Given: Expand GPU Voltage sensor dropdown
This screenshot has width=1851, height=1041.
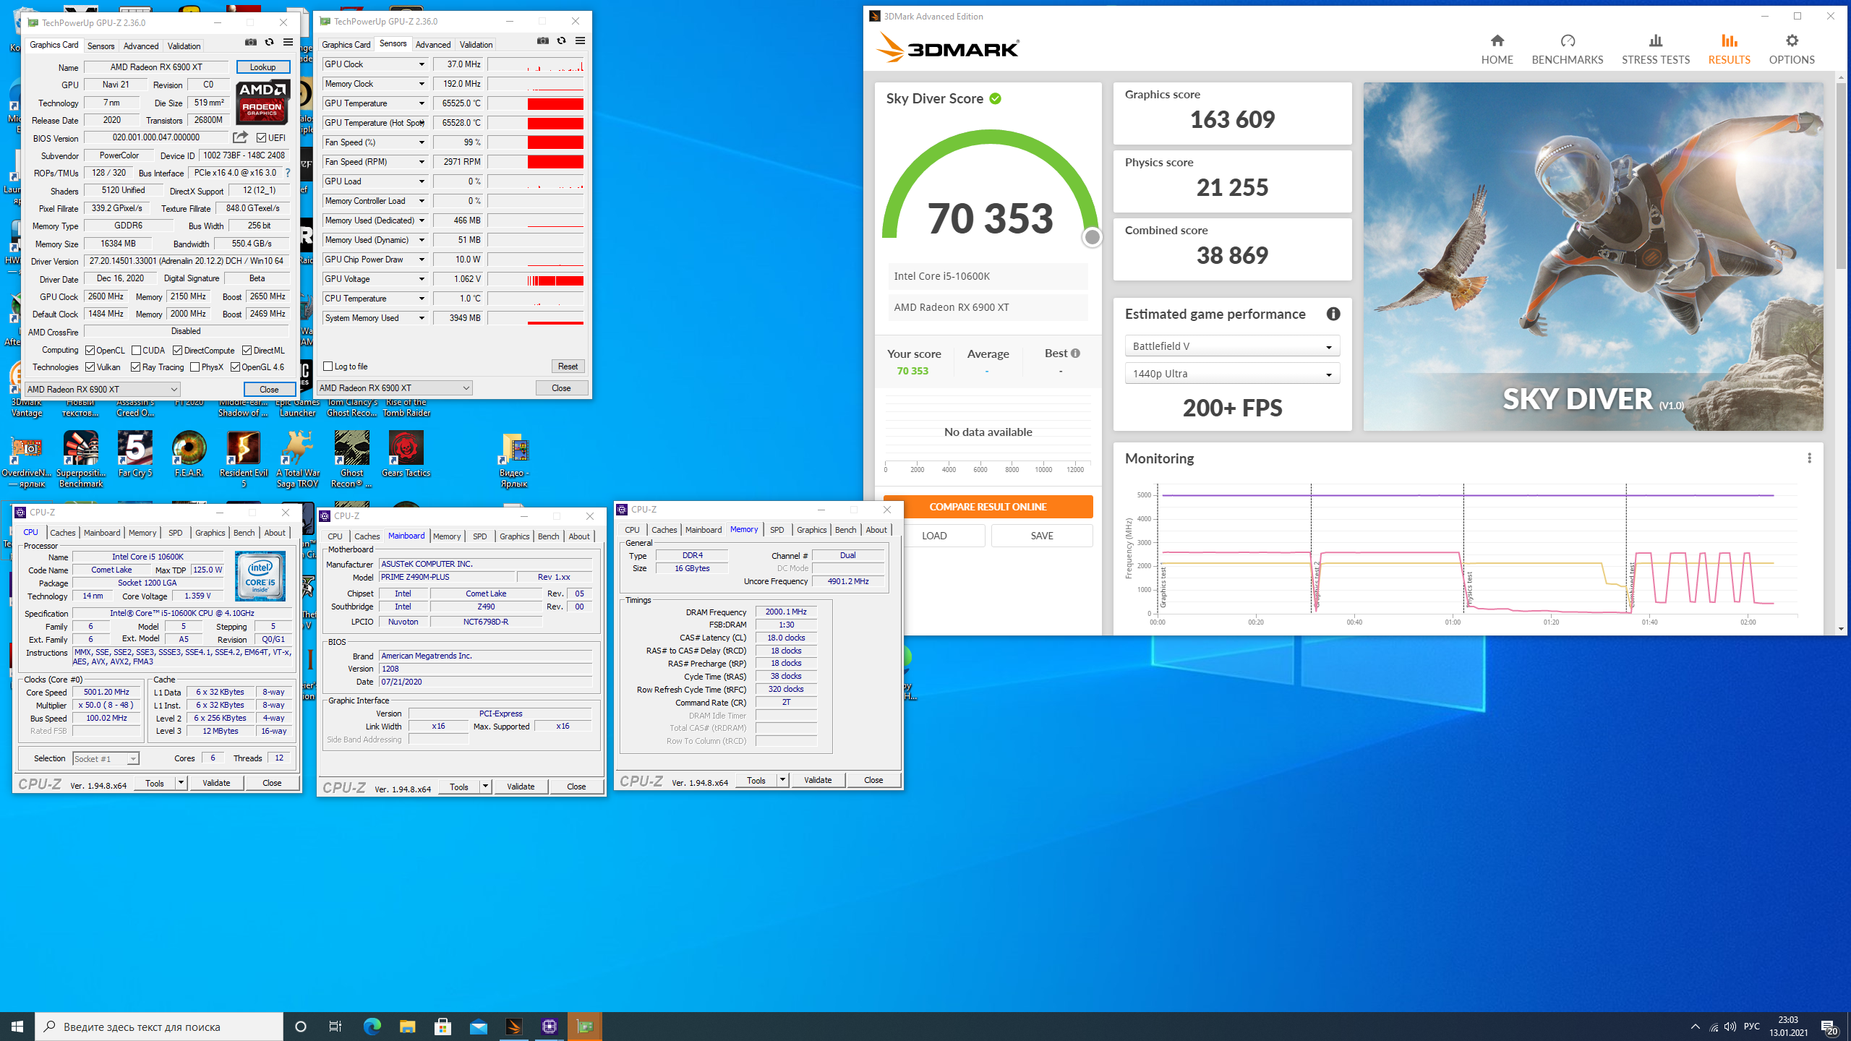Looking at the screenshot, I should [422, 279].
